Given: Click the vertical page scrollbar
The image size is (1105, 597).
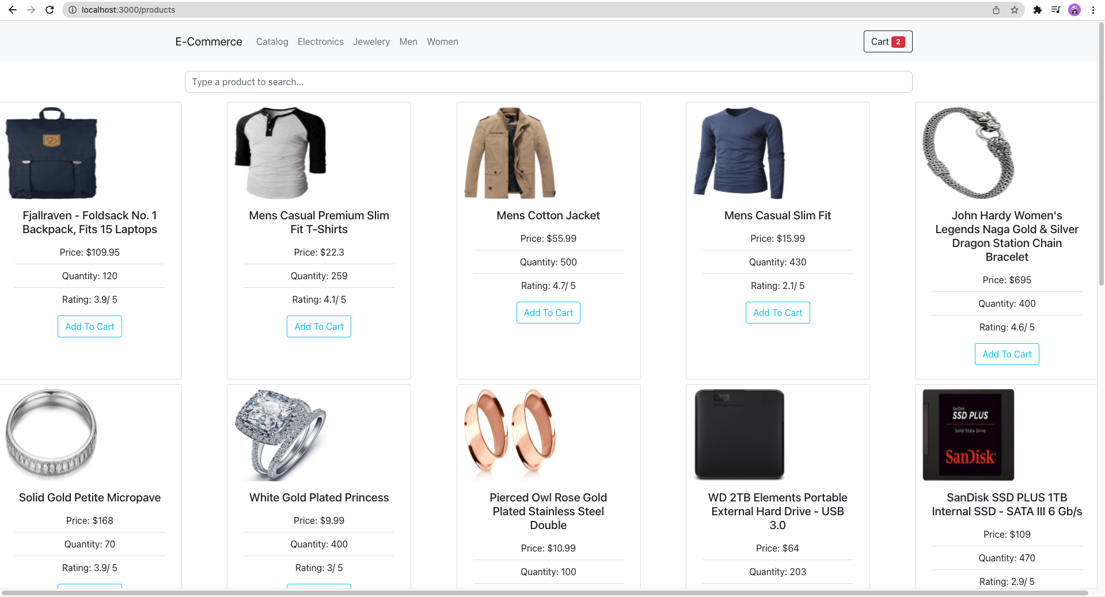Looking at the screenshot, I should tap(1101, 154).
